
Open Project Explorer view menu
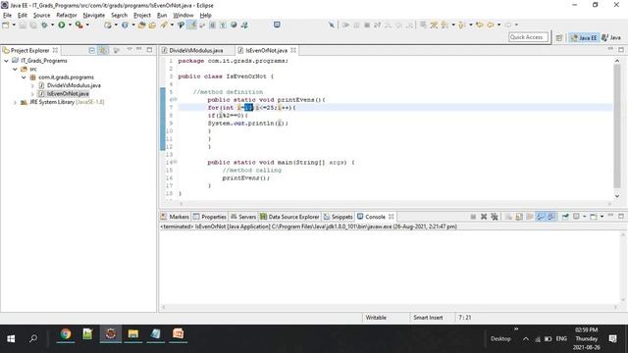(x=130, y=50)
